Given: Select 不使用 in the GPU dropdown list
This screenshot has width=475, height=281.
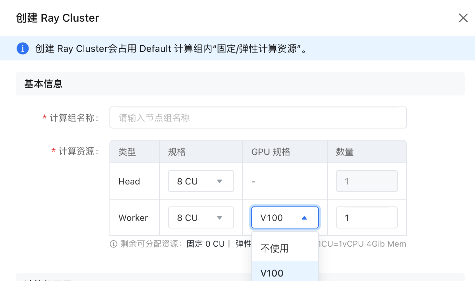Looking at the screenshot, I should 285,248.
